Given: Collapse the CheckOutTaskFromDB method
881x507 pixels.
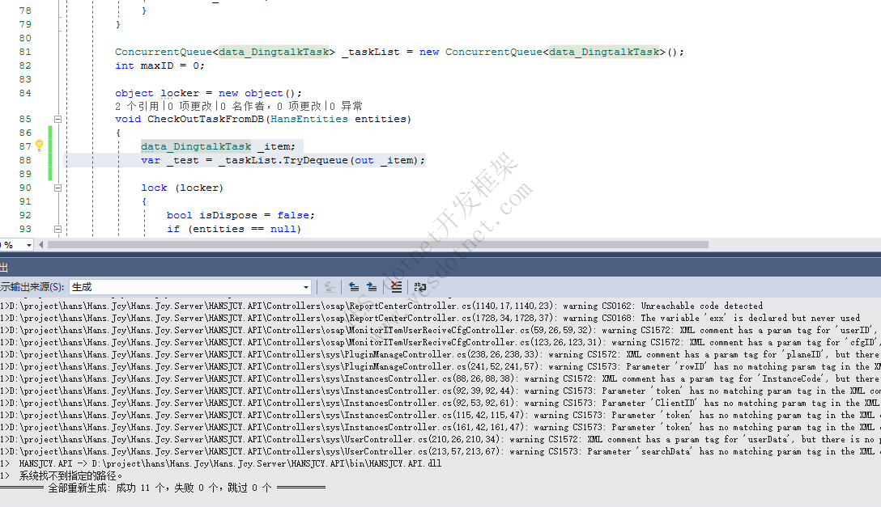Looking at the screenshot, I should pos(57,119).
